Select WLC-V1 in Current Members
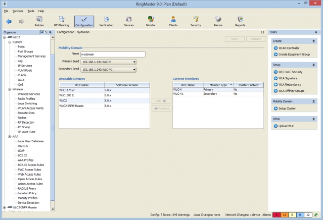This screenshot has height=220, width=323. (x=218, y=94)
